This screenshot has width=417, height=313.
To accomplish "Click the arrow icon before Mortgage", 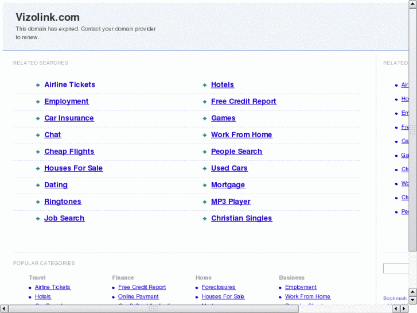I will tap(204, 186).
